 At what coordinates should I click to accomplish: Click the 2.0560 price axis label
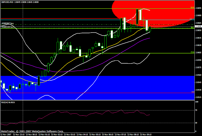point(198,75)
